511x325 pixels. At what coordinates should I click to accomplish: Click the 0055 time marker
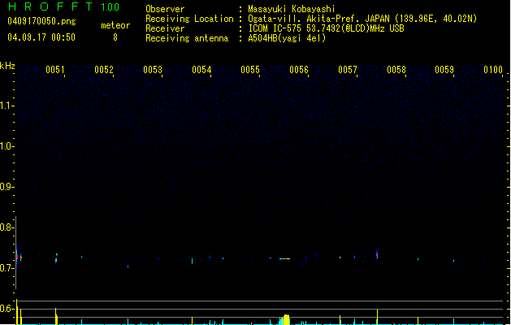250,70
